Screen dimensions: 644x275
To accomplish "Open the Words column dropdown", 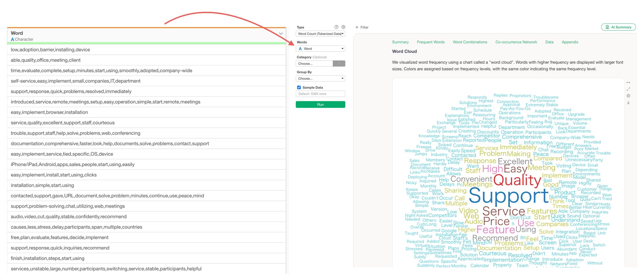I will coord(320,49).
